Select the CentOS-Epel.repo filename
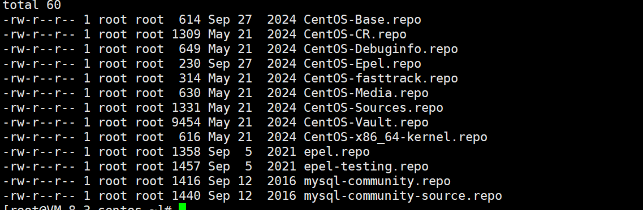Image resolution: width=643 pixels, height=210 pixels. [363, 64]
